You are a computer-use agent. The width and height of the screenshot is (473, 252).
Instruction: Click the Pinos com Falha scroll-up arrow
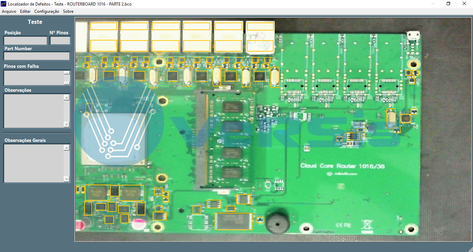tap(67, 73)
